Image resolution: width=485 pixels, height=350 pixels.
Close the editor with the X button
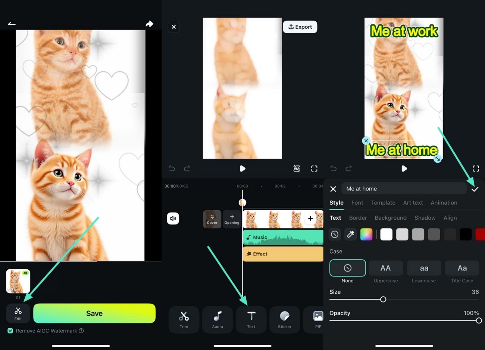pyautogui.click(x=173, y=27)
